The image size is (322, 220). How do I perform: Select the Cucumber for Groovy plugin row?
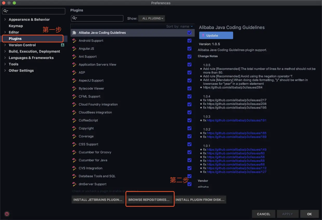pyautogui.click(x=132, y=152)
